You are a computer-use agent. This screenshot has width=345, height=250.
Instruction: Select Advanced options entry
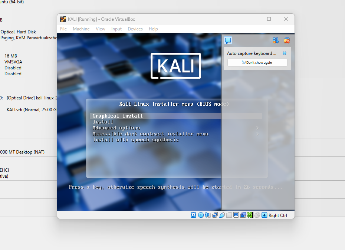[x=116, y=128]
